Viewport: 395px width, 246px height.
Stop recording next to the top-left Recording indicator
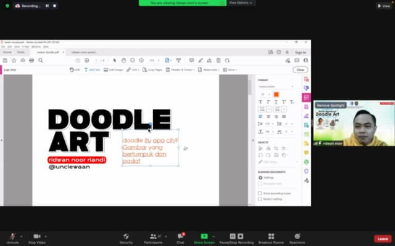point(54,6)
